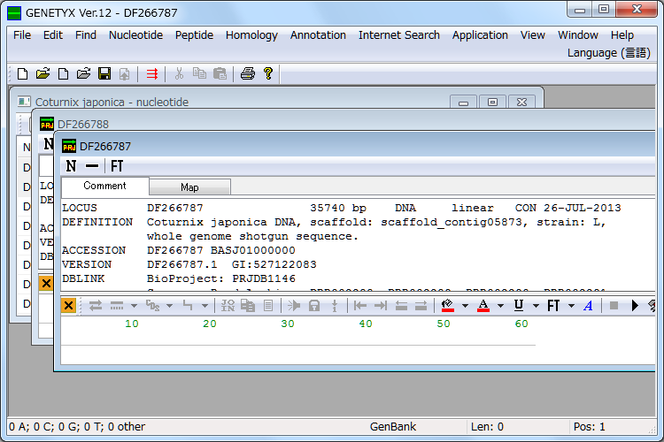Click the bent arrow icon
This screenshot has width=664, height=442.
pyautogui.click(x=188, y=305)
